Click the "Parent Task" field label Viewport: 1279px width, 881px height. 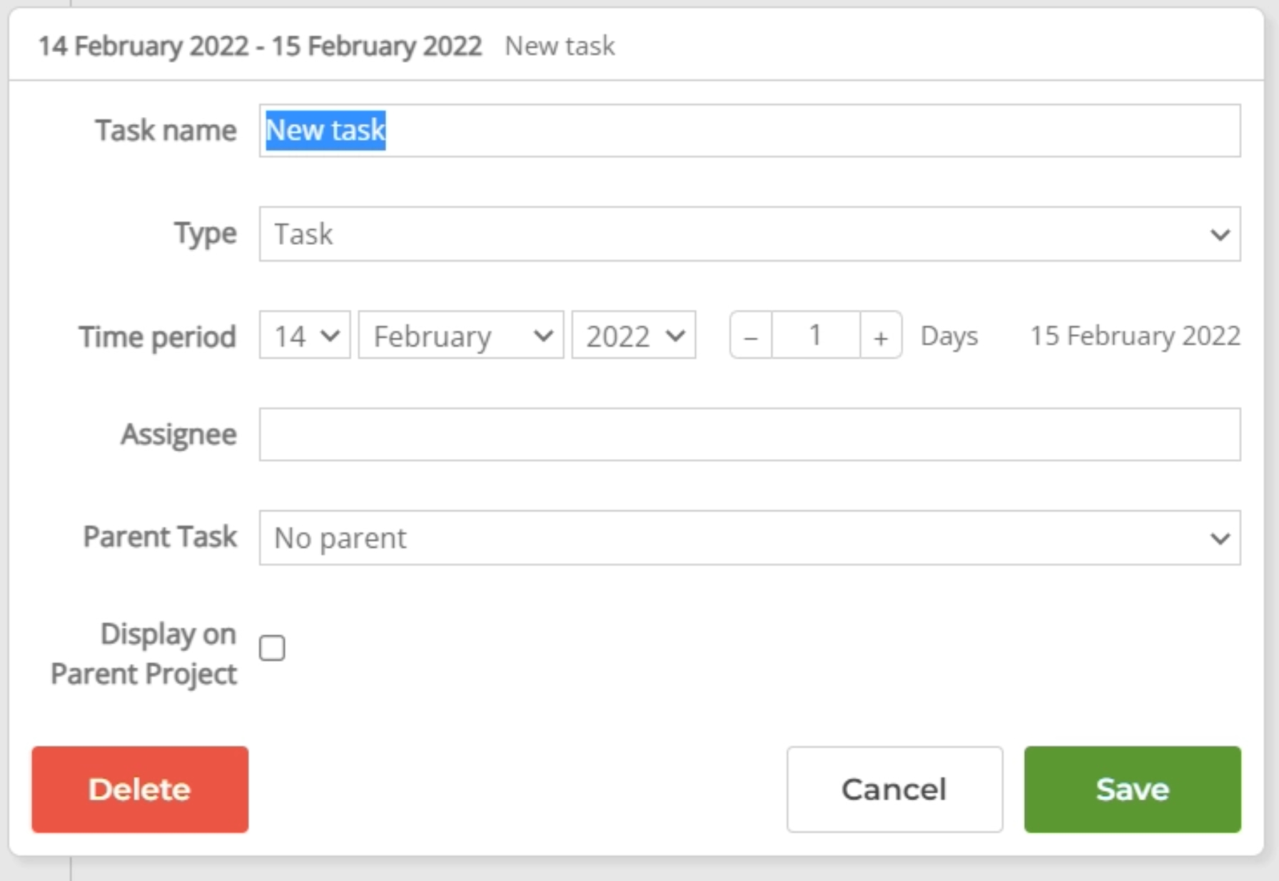point(160,537)
